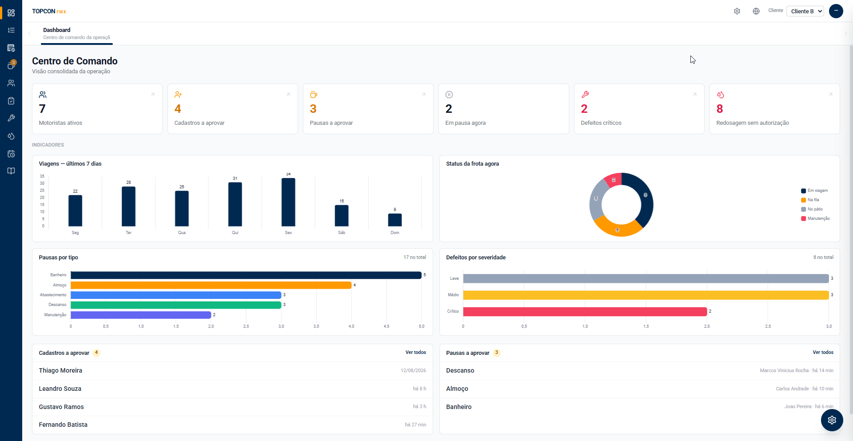The height and width of the screenshot is (441, 853).
Task: Click the '17 no total' label
Action: point(415,258)
